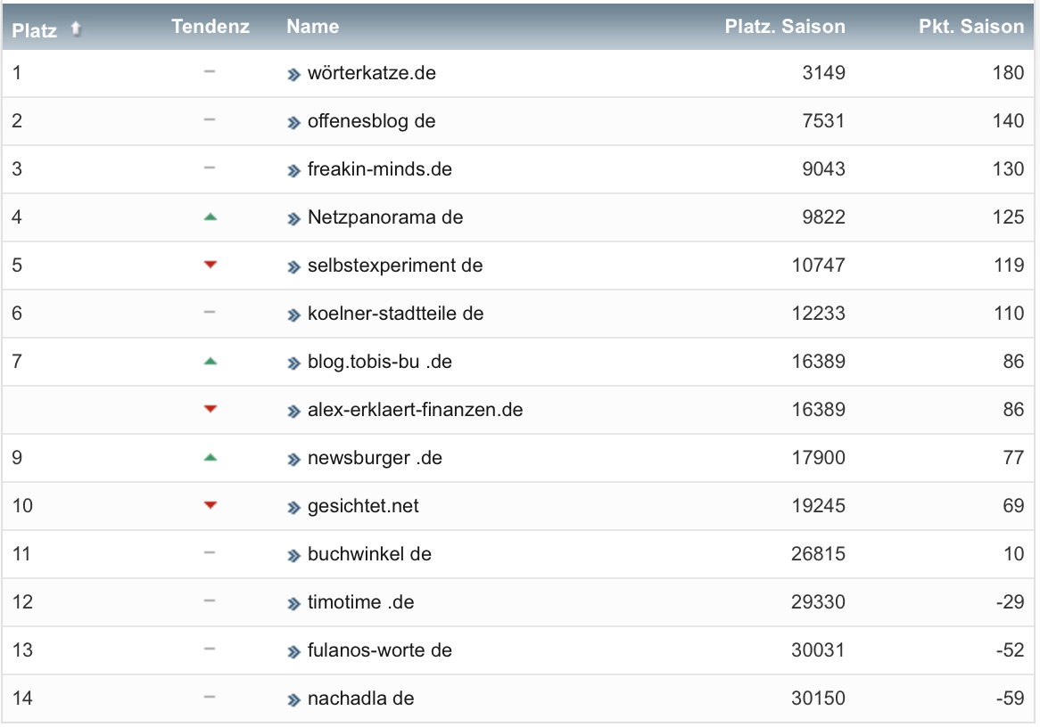The width and height of the screenshot is (1040, 727).
Task: Select season rank value 9822
Action: click(x=824, y=217)
